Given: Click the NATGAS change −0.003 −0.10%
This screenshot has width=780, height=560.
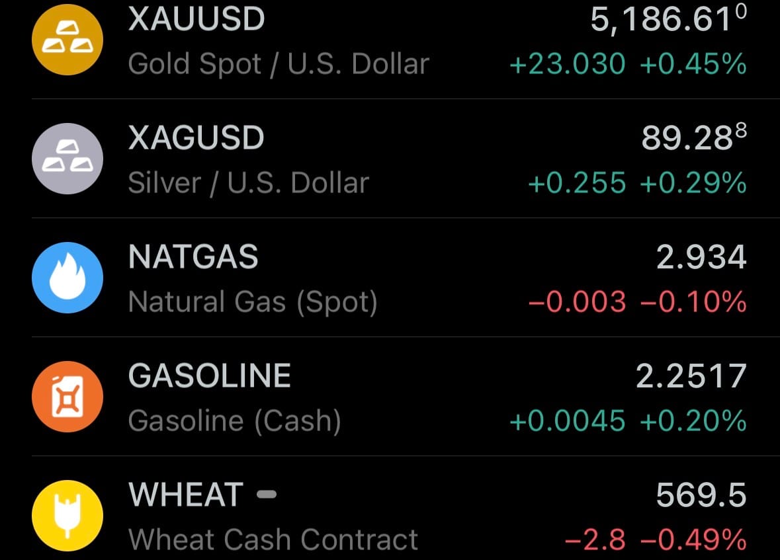Looking at the screenshot, I should 637,302.
